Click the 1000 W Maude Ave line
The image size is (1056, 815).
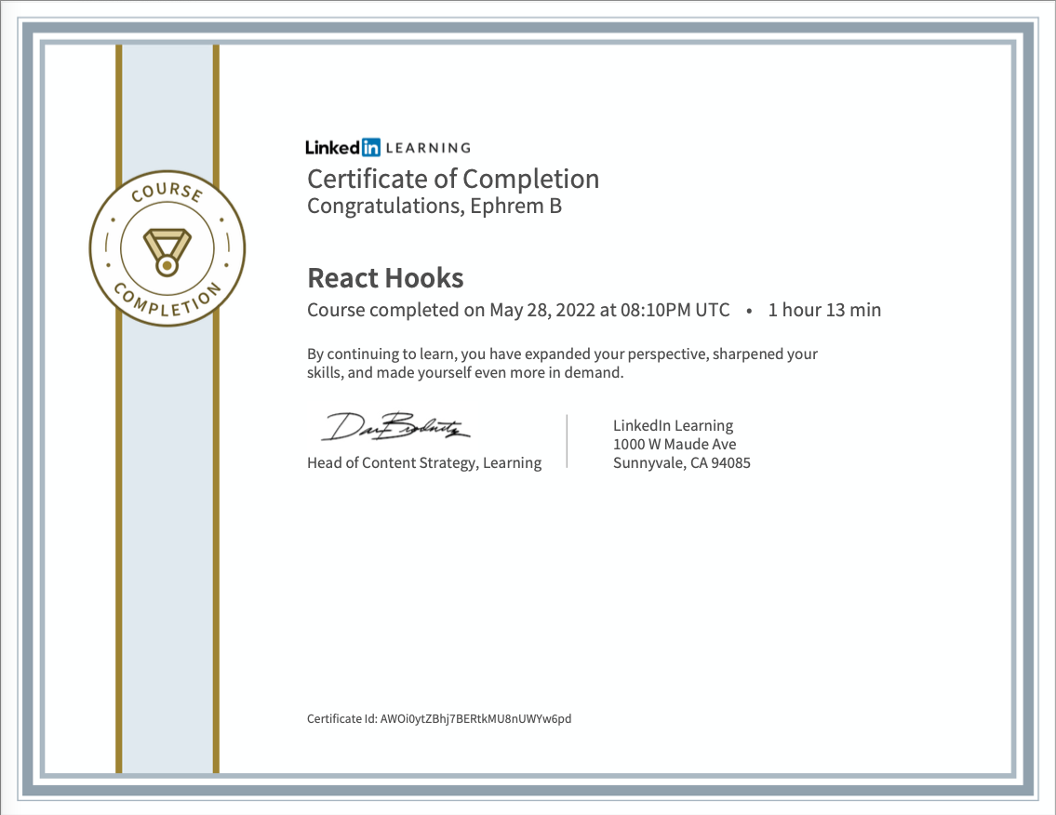[675, 444]
